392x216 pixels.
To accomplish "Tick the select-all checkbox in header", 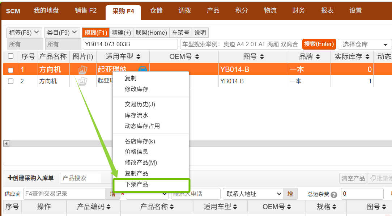I will [10, 56].
